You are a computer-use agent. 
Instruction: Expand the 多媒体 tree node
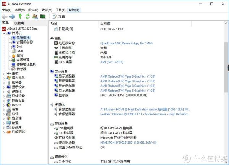point(4,92)
